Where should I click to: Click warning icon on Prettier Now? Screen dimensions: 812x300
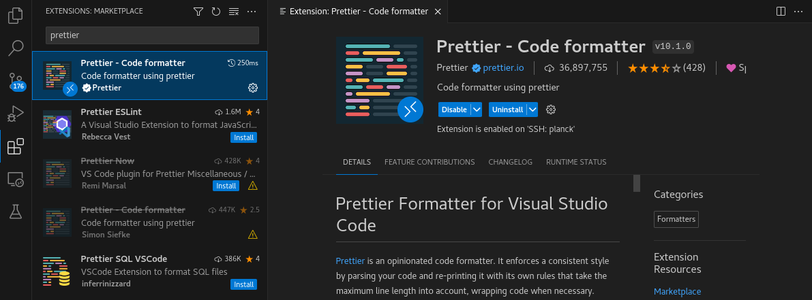(x=253, y=185)
